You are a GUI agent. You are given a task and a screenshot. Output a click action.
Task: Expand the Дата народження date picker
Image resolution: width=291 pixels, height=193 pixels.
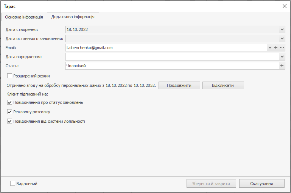point(282,57)
